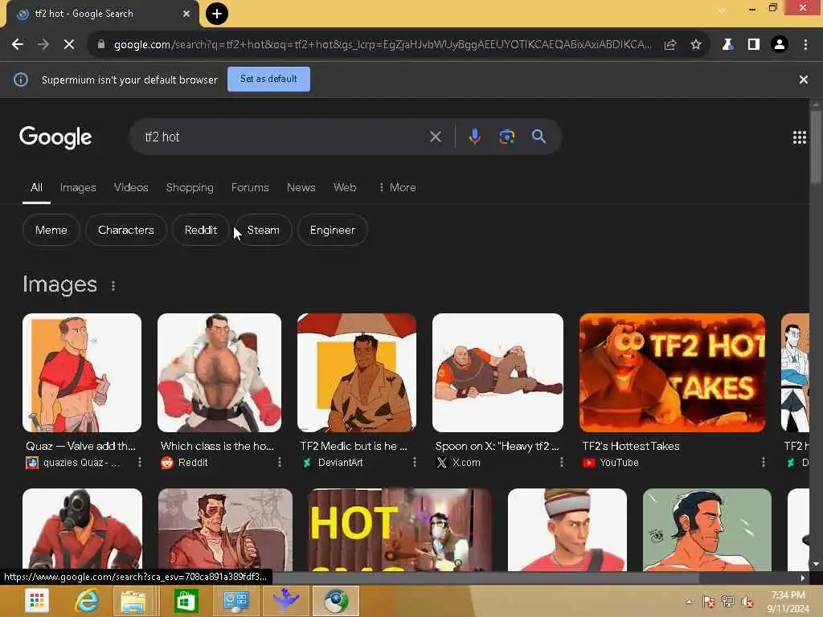Screen dimensions: 823x617
Task: Select the All results tab
Action: (36, 187)
